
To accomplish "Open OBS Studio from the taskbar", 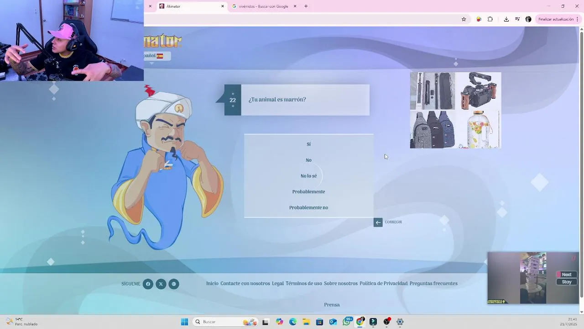I will pyautogui.click(x=387, y=322).
